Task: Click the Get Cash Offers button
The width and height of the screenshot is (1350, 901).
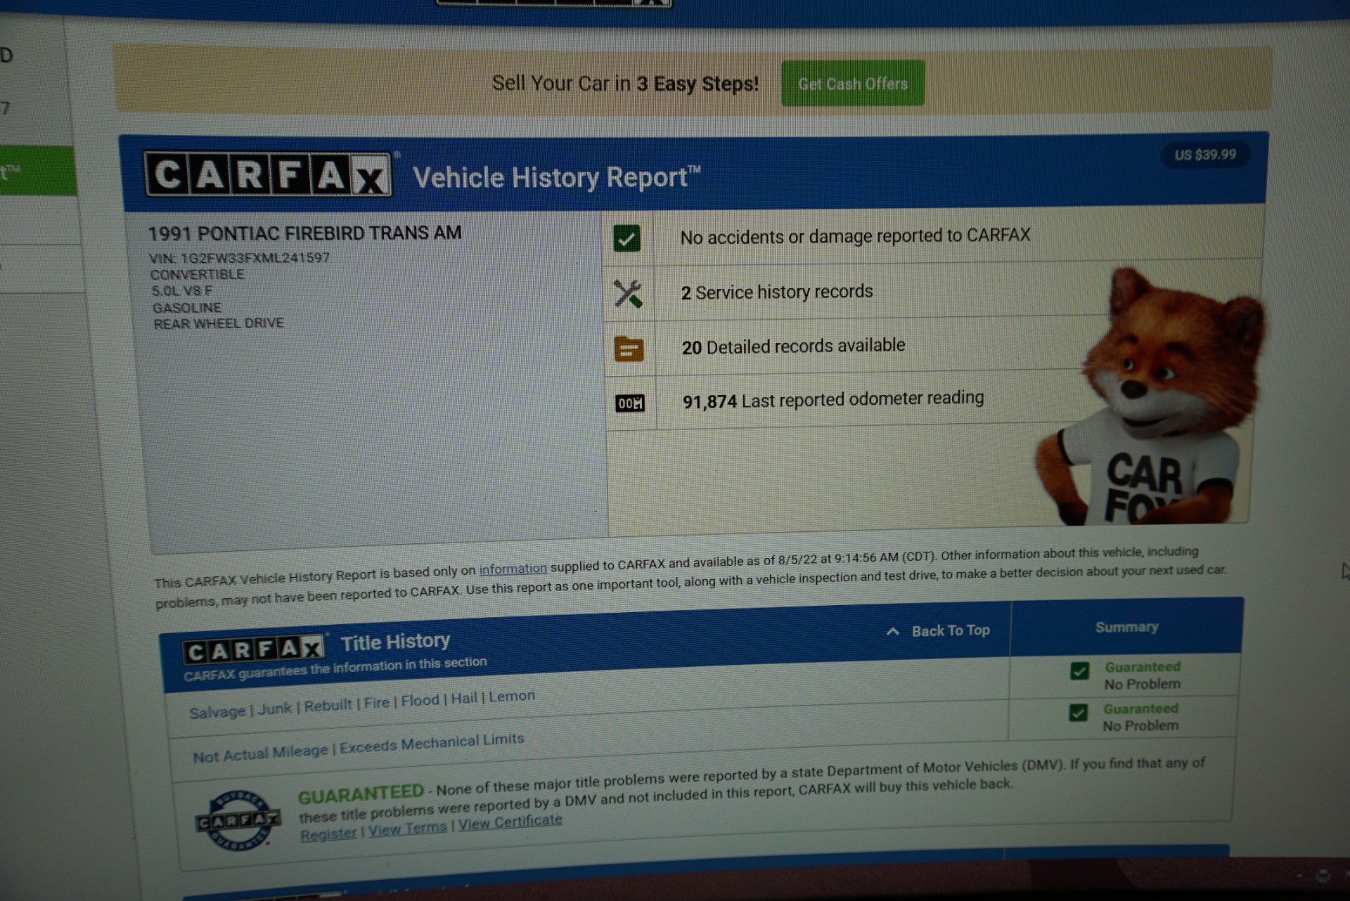Action: point(852,84)
